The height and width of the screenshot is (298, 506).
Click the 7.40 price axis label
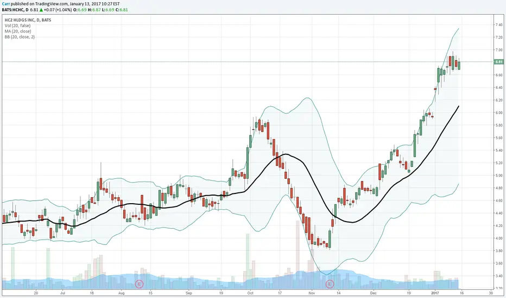click(x=498, y=25)
